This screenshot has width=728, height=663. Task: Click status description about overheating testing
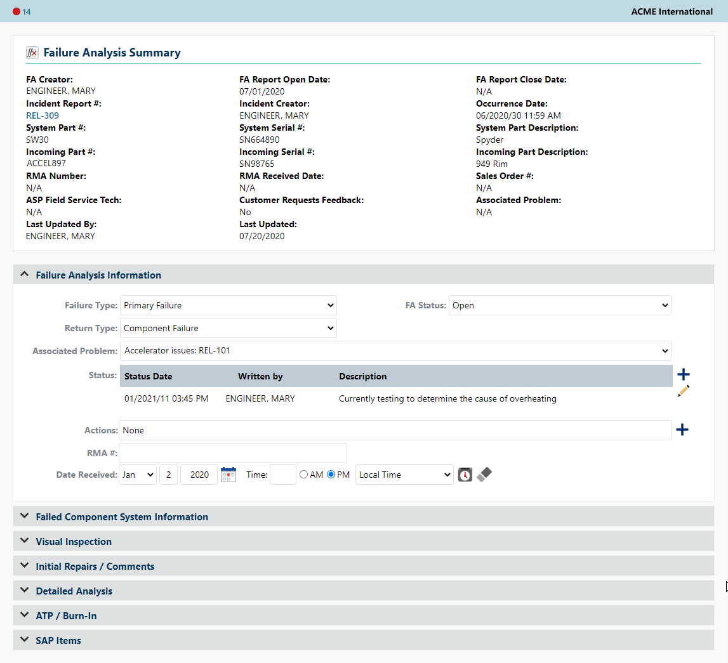(447, 398)
